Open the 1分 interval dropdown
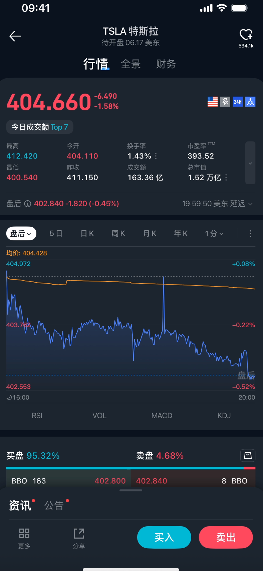 (214, 234)
